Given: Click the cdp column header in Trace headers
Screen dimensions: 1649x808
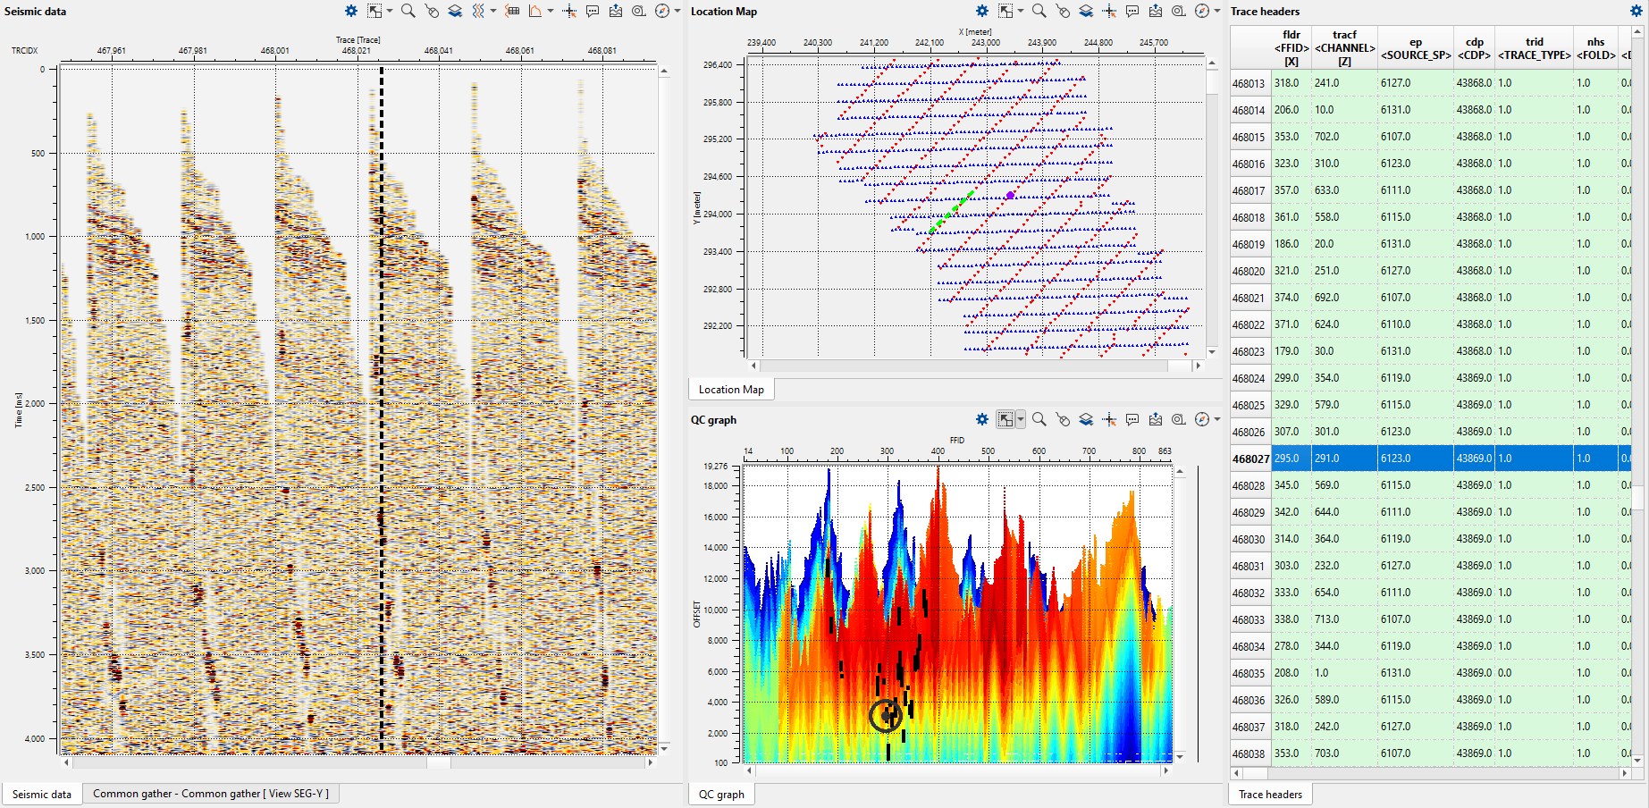Looking at the screenshot, I should click(1474, 48).
